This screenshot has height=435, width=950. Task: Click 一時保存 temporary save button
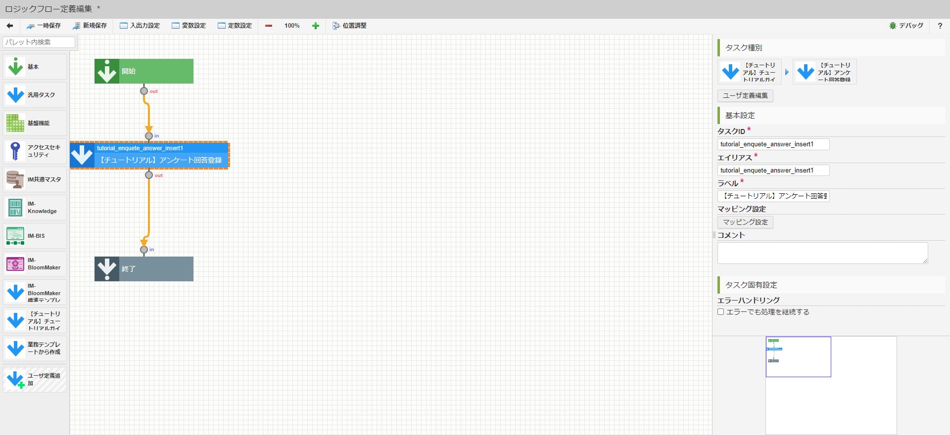(44, 26)
